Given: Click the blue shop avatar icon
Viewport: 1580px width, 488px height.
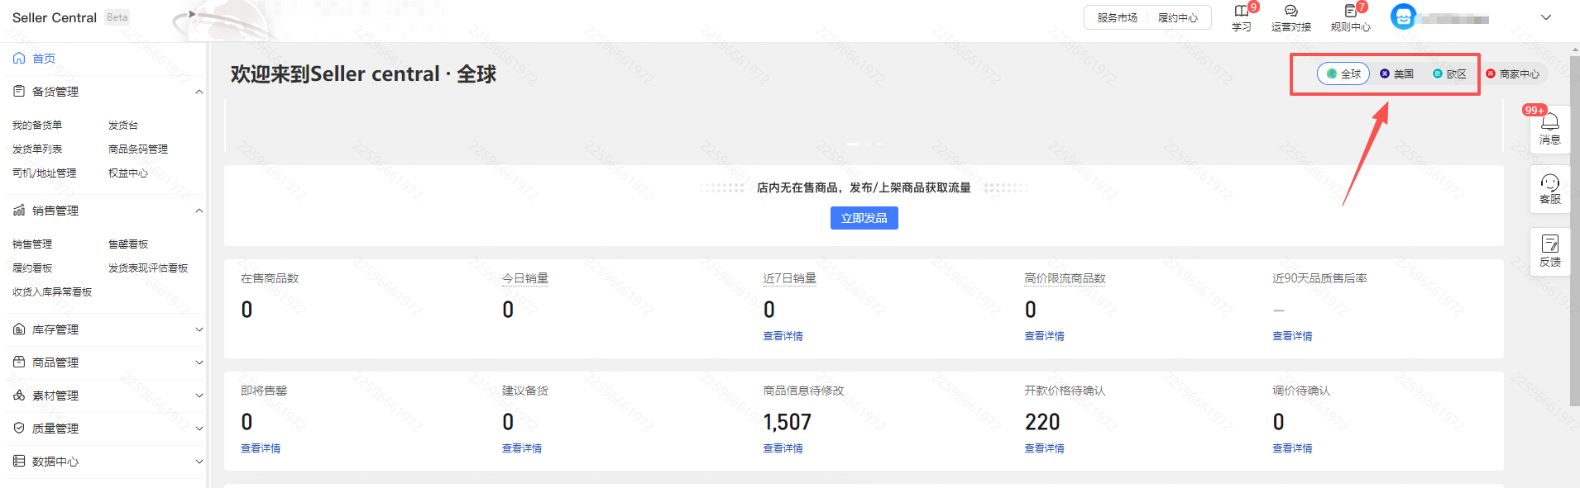Looking at the screenshot, I should 1403,17.
